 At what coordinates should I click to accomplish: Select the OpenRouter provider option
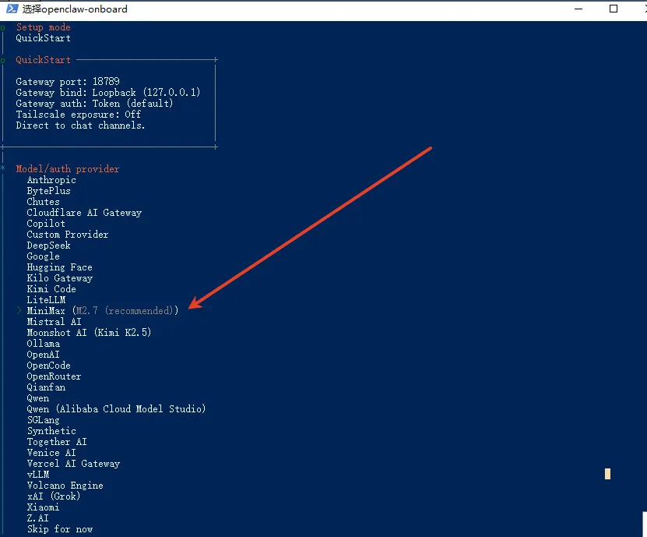54,376
